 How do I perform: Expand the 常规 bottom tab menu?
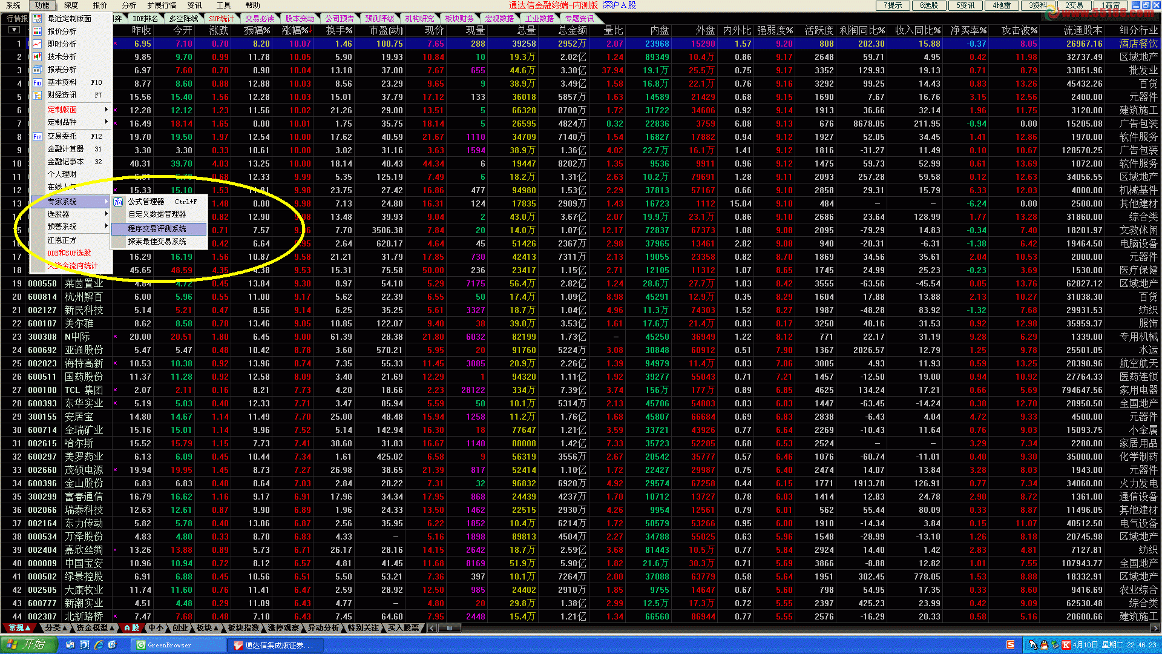click(x=19, y=628)
